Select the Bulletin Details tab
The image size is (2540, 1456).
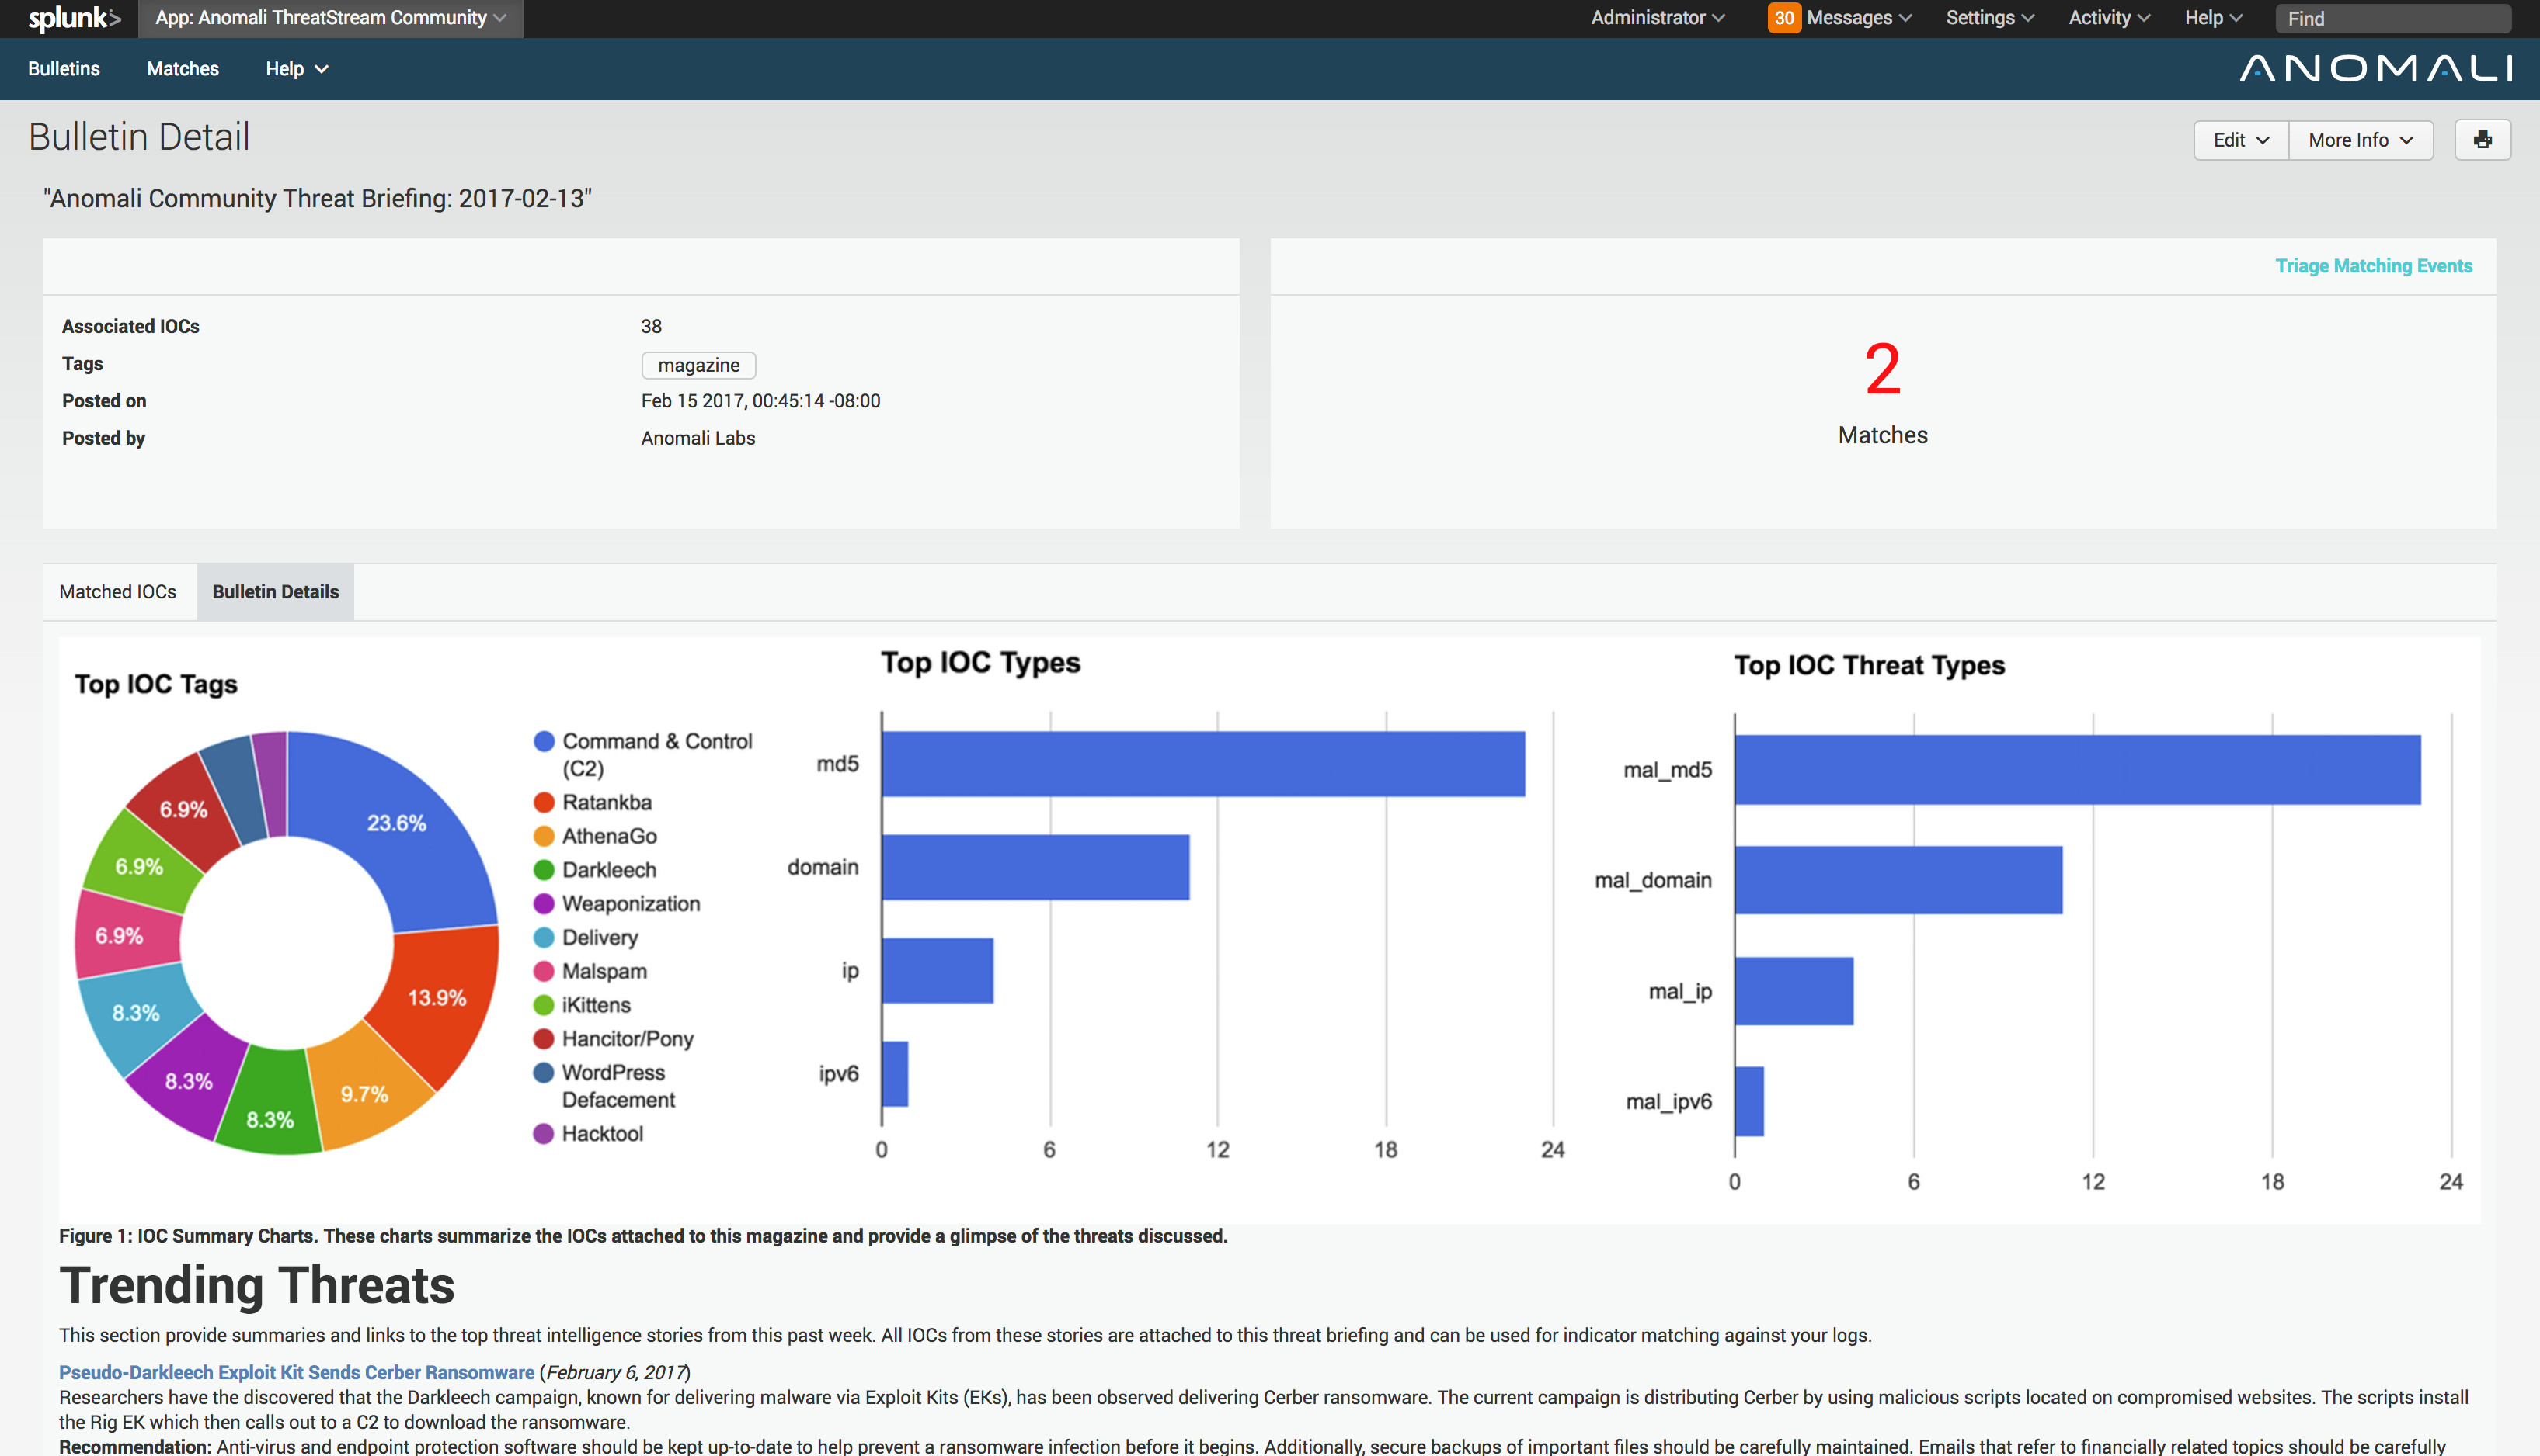coord(275,591)
